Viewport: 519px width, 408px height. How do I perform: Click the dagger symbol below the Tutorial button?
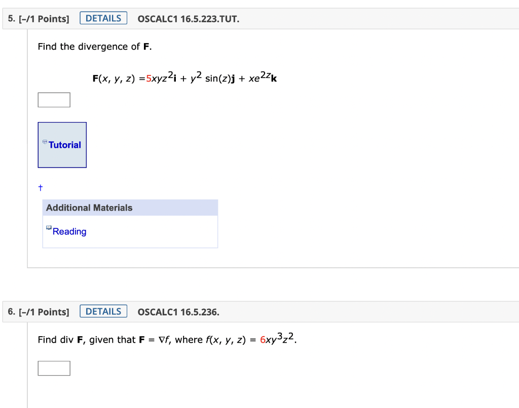(40, 187)
